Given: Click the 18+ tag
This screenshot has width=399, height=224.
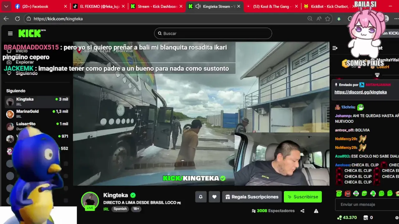Looking at the screenshot, I should tap(136, 209).
